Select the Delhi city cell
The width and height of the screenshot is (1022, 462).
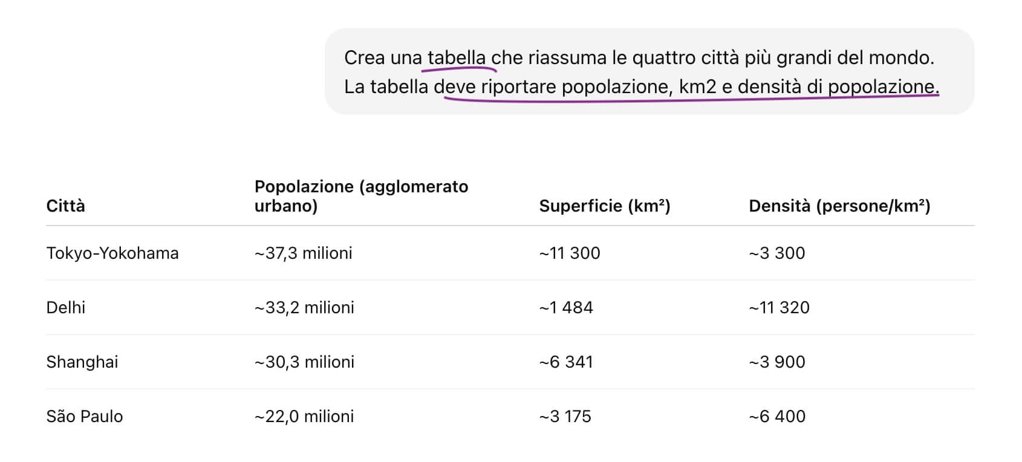tap(65, 307)
